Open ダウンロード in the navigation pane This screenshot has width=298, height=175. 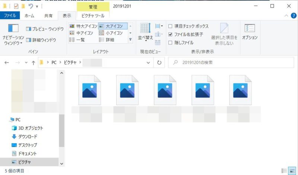[28, 136]
